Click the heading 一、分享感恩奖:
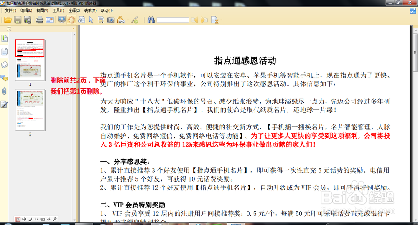Viewport: 418px width, 225px height. pyautogui.click(x=125, y=162)
